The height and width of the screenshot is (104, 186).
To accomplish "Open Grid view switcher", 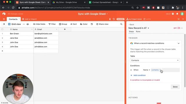I will pos(15,24).
